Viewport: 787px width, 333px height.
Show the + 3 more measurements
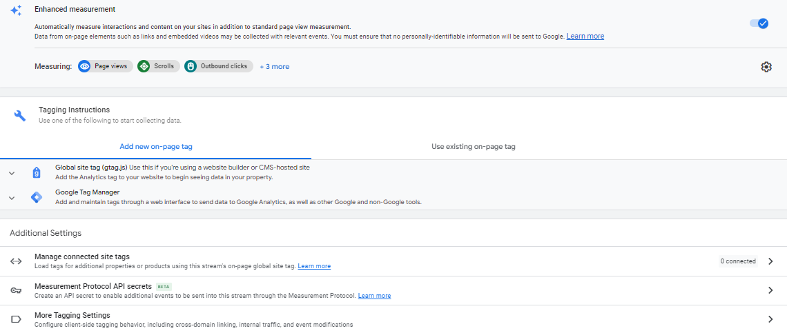tap(275, 67)
